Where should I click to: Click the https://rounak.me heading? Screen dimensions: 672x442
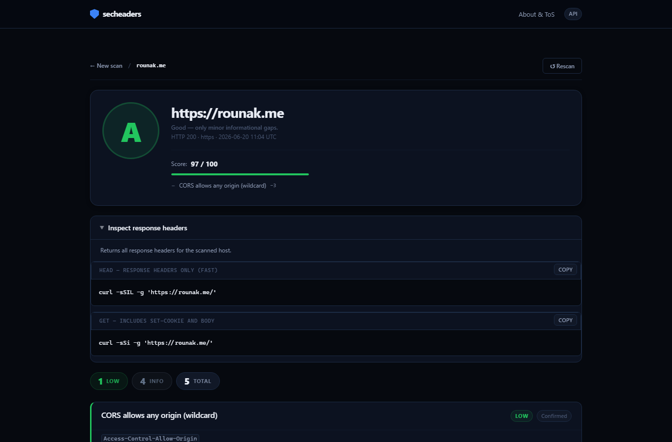228,113
